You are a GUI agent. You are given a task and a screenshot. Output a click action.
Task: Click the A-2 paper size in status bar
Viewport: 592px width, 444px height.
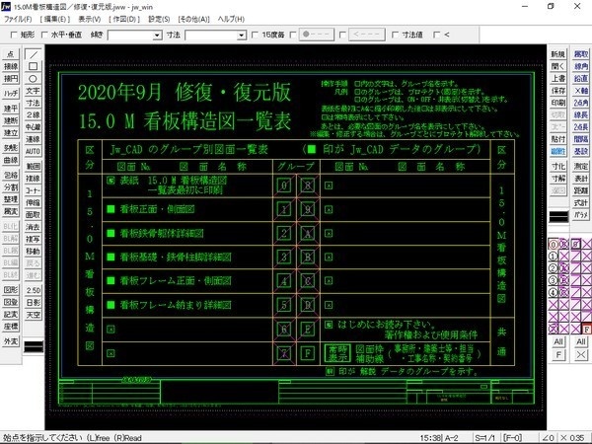pos(450,438)
